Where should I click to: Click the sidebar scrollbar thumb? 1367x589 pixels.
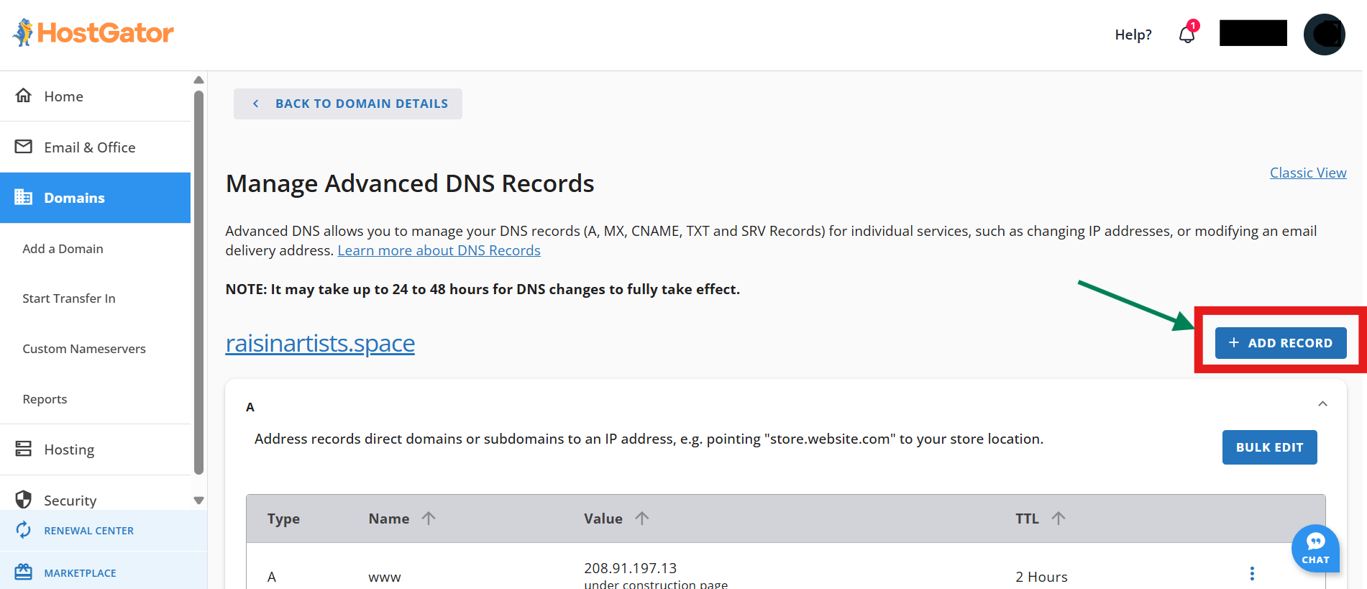click(x=199, y=282)
